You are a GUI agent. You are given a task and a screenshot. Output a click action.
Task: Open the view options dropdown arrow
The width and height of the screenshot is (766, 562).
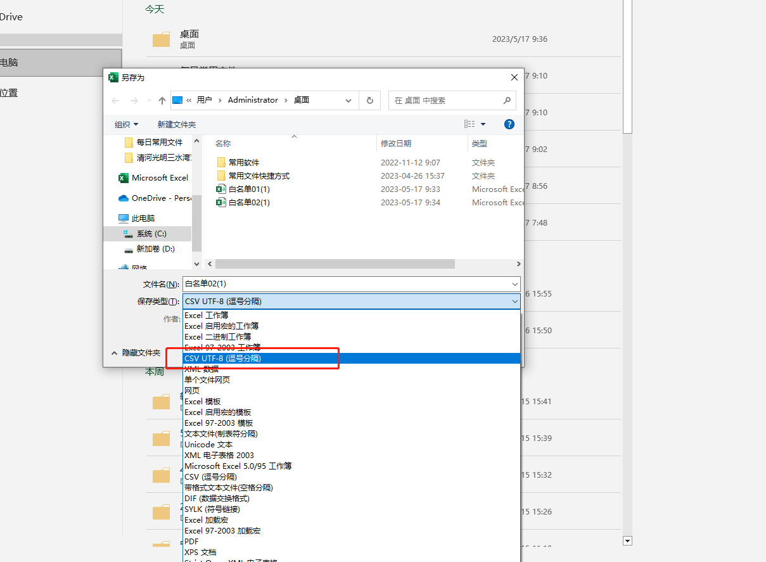coord(483,124)
